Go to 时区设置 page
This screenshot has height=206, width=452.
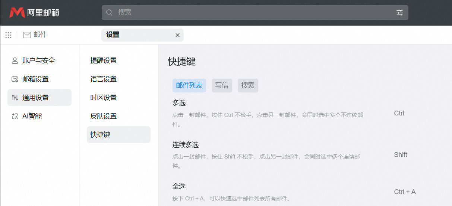click(x=104, y=98)
